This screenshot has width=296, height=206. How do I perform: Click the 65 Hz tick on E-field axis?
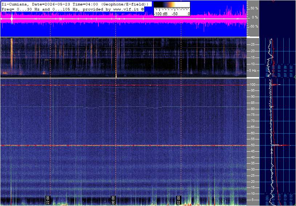[252, 127]
